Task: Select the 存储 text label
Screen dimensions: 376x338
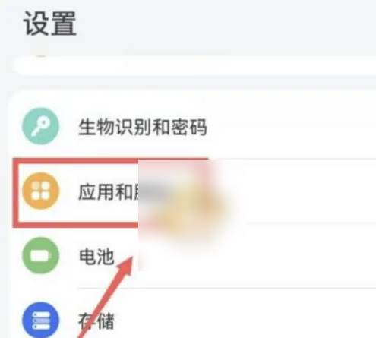Action: click(x=96, y=321)
